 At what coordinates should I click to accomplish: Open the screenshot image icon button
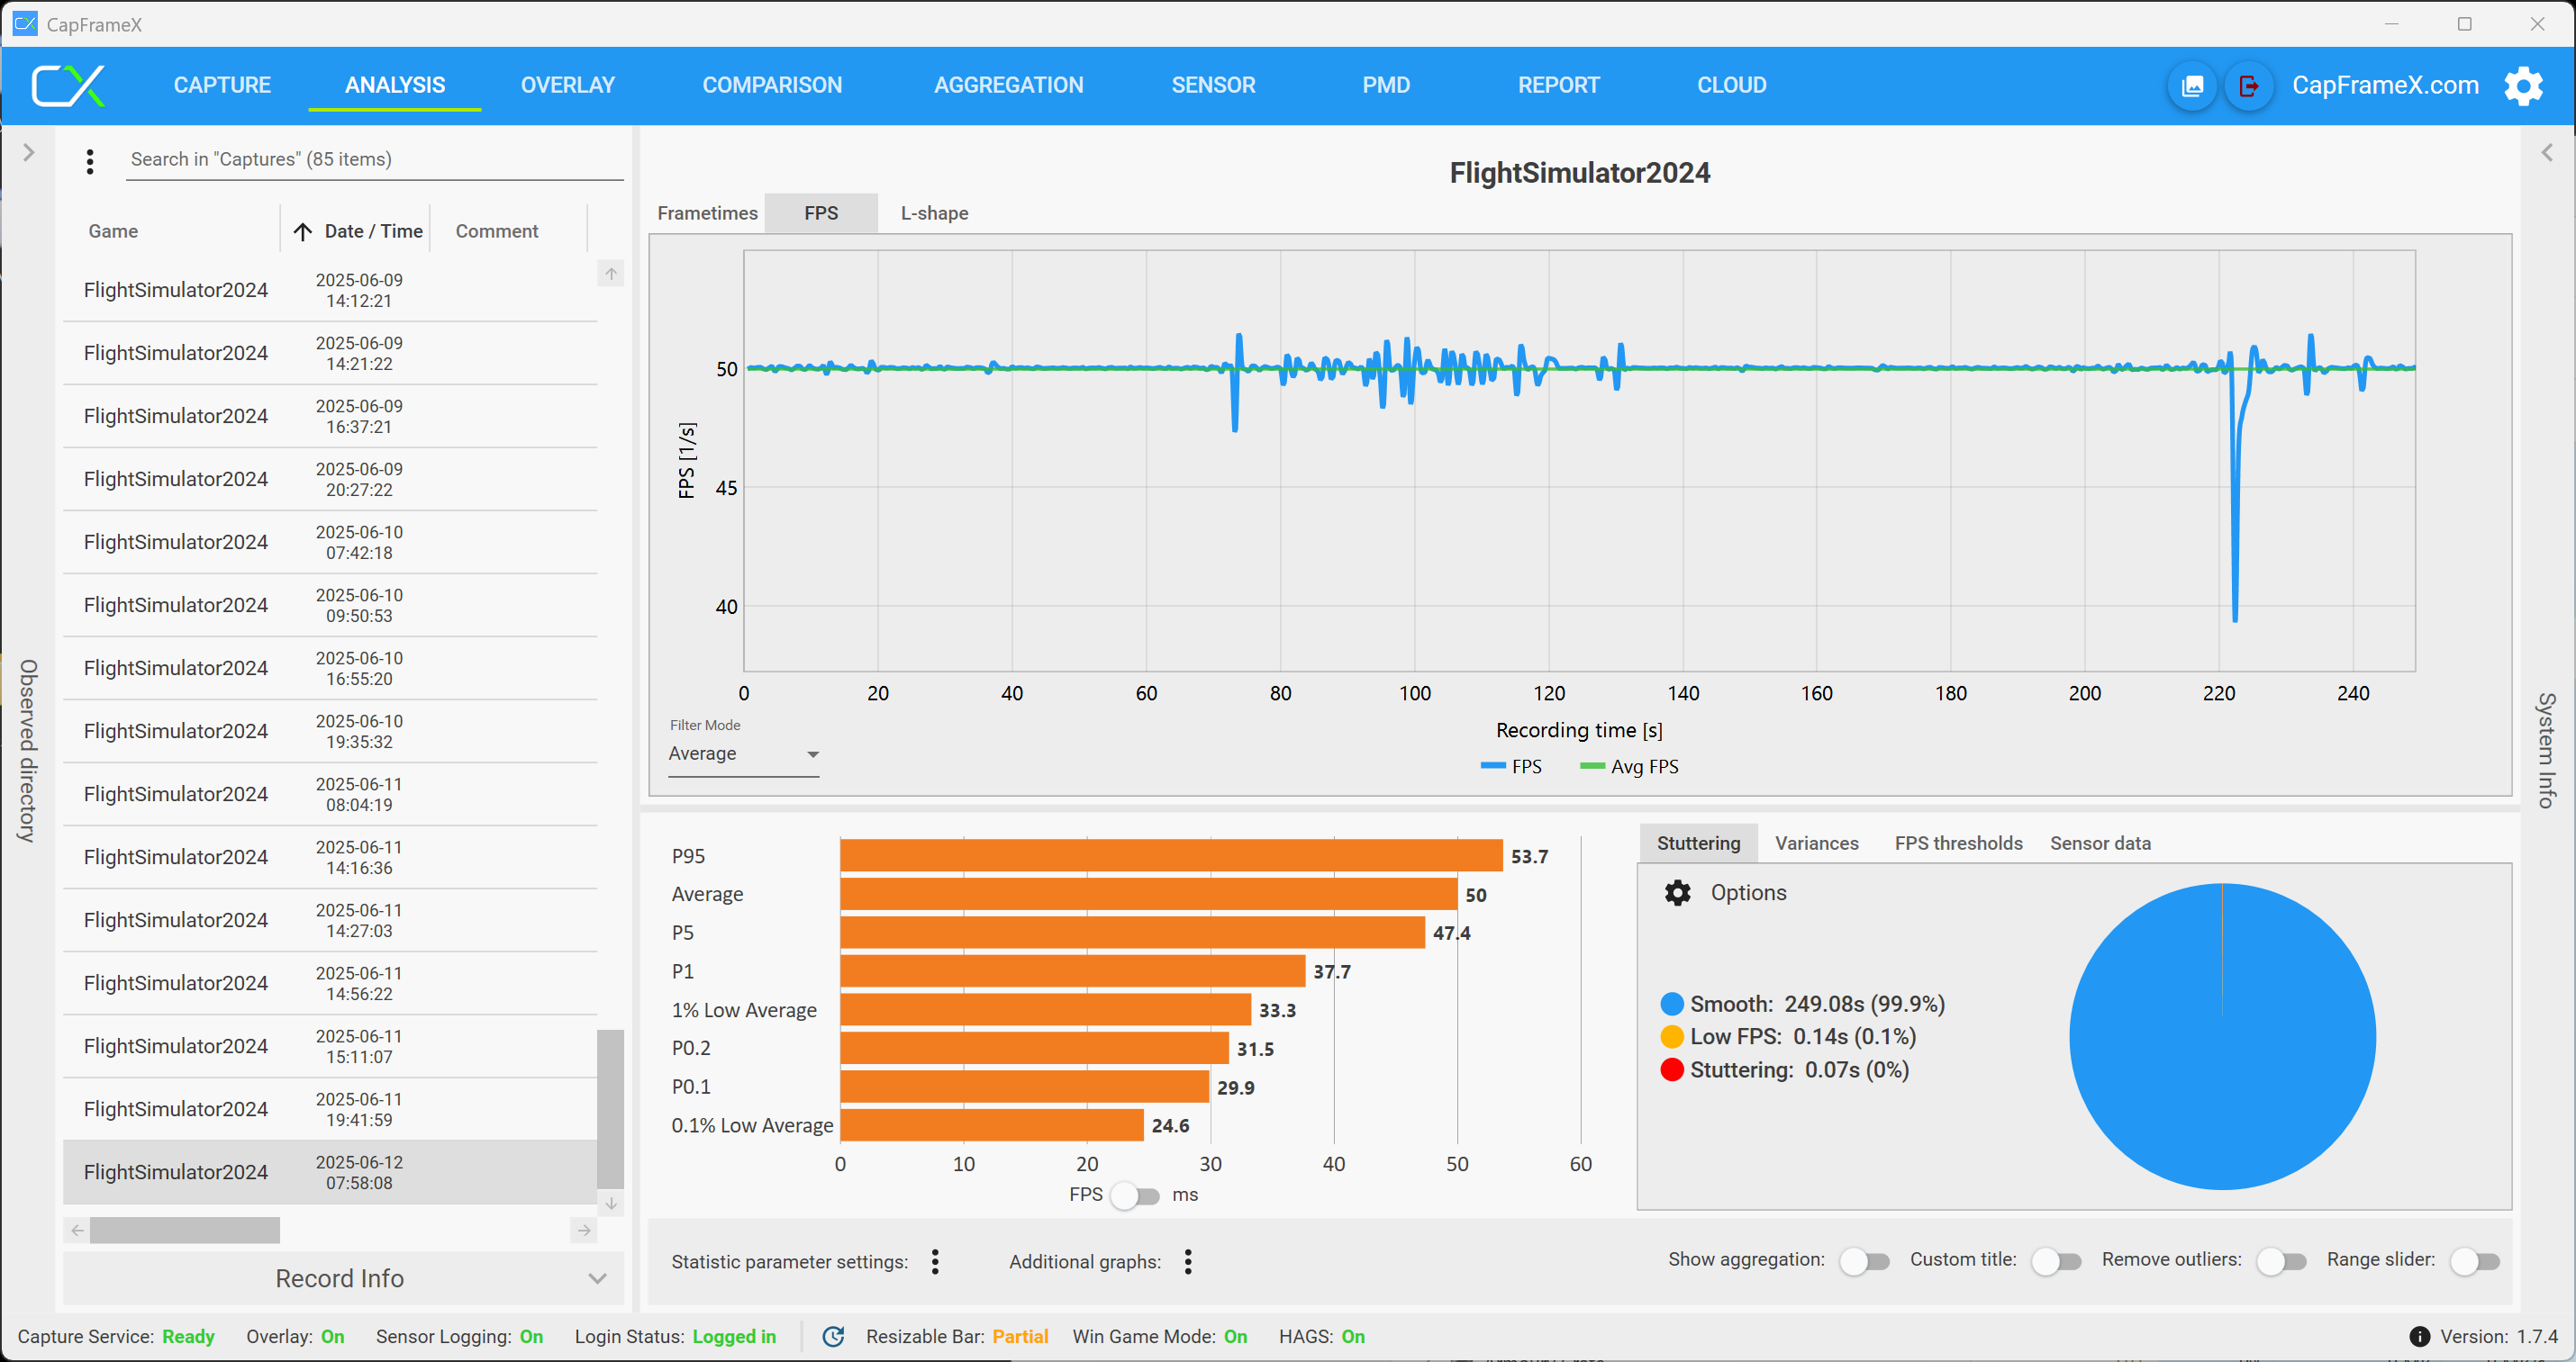pos(2191,86)
